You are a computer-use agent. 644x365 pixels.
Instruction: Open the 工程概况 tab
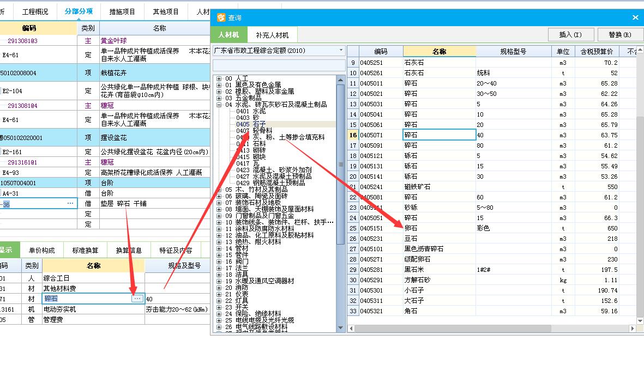[x=35, y=11]
